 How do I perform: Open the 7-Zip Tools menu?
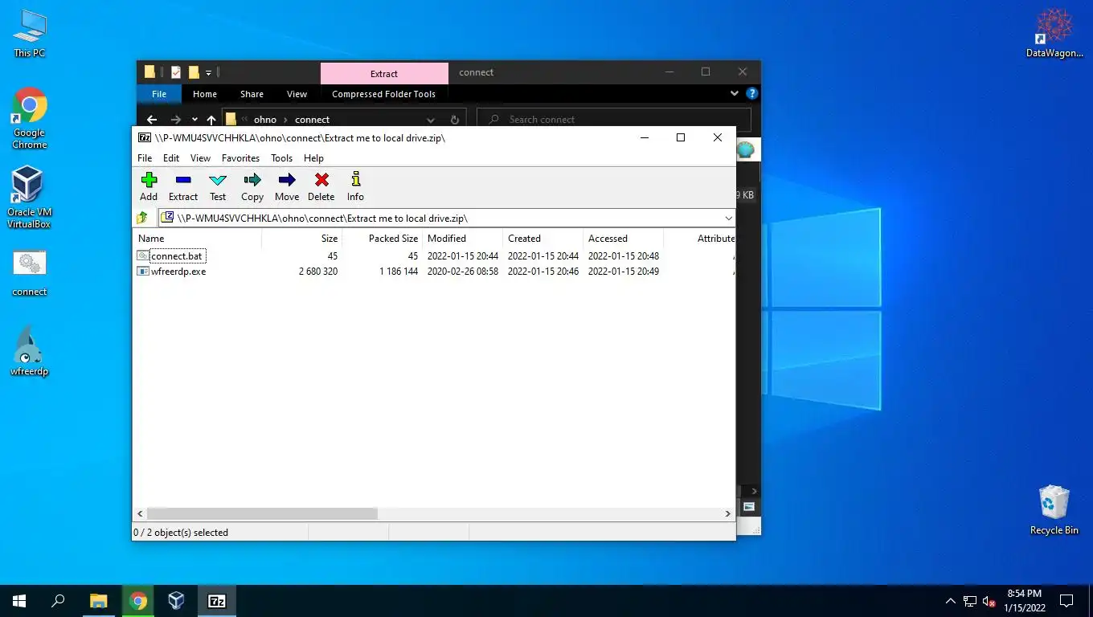tap(281, 158)
